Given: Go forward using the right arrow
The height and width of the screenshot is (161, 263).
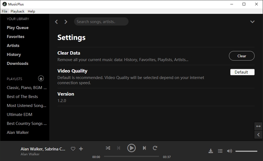Looking at the screenshot, I should 66,22.
